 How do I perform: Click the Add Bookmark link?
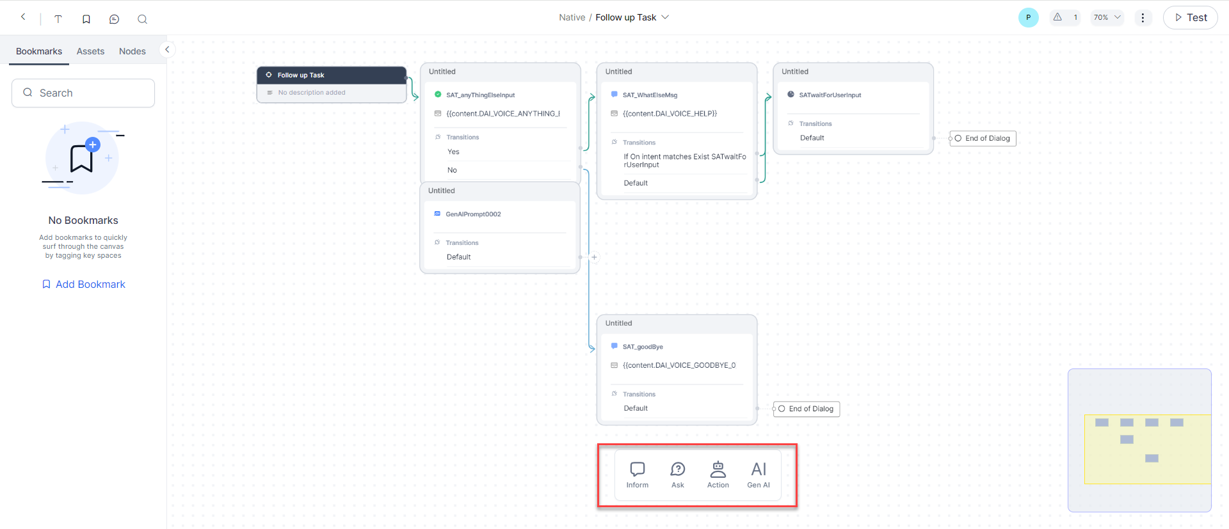84,284
